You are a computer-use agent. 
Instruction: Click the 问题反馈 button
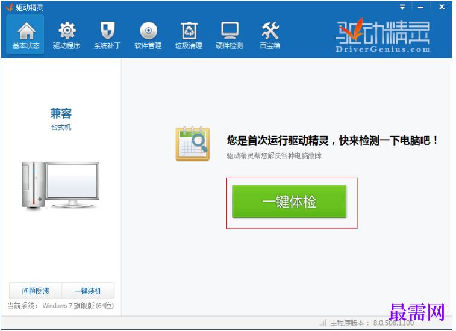[36, 291]
